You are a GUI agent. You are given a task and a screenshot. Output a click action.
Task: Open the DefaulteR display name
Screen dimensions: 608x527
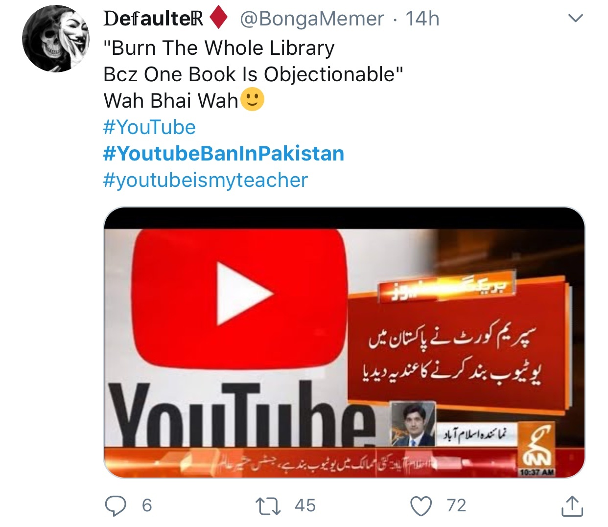[x=153, y=19]
